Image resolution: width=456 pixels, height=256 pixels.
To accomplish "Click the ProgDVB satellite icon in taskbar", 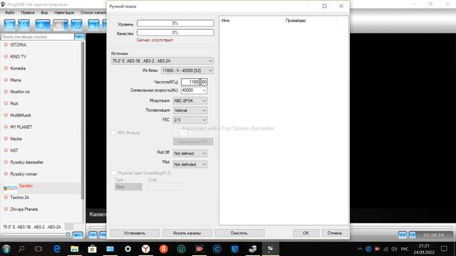I will click(271, 249).
